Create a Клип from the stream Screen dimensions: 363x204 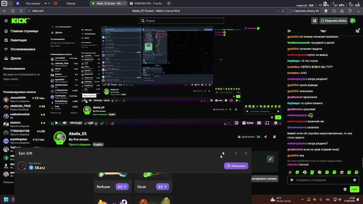(248, 123)
